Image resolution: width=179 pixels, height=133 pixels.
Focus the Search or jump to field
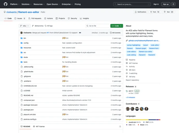point(132,4)
